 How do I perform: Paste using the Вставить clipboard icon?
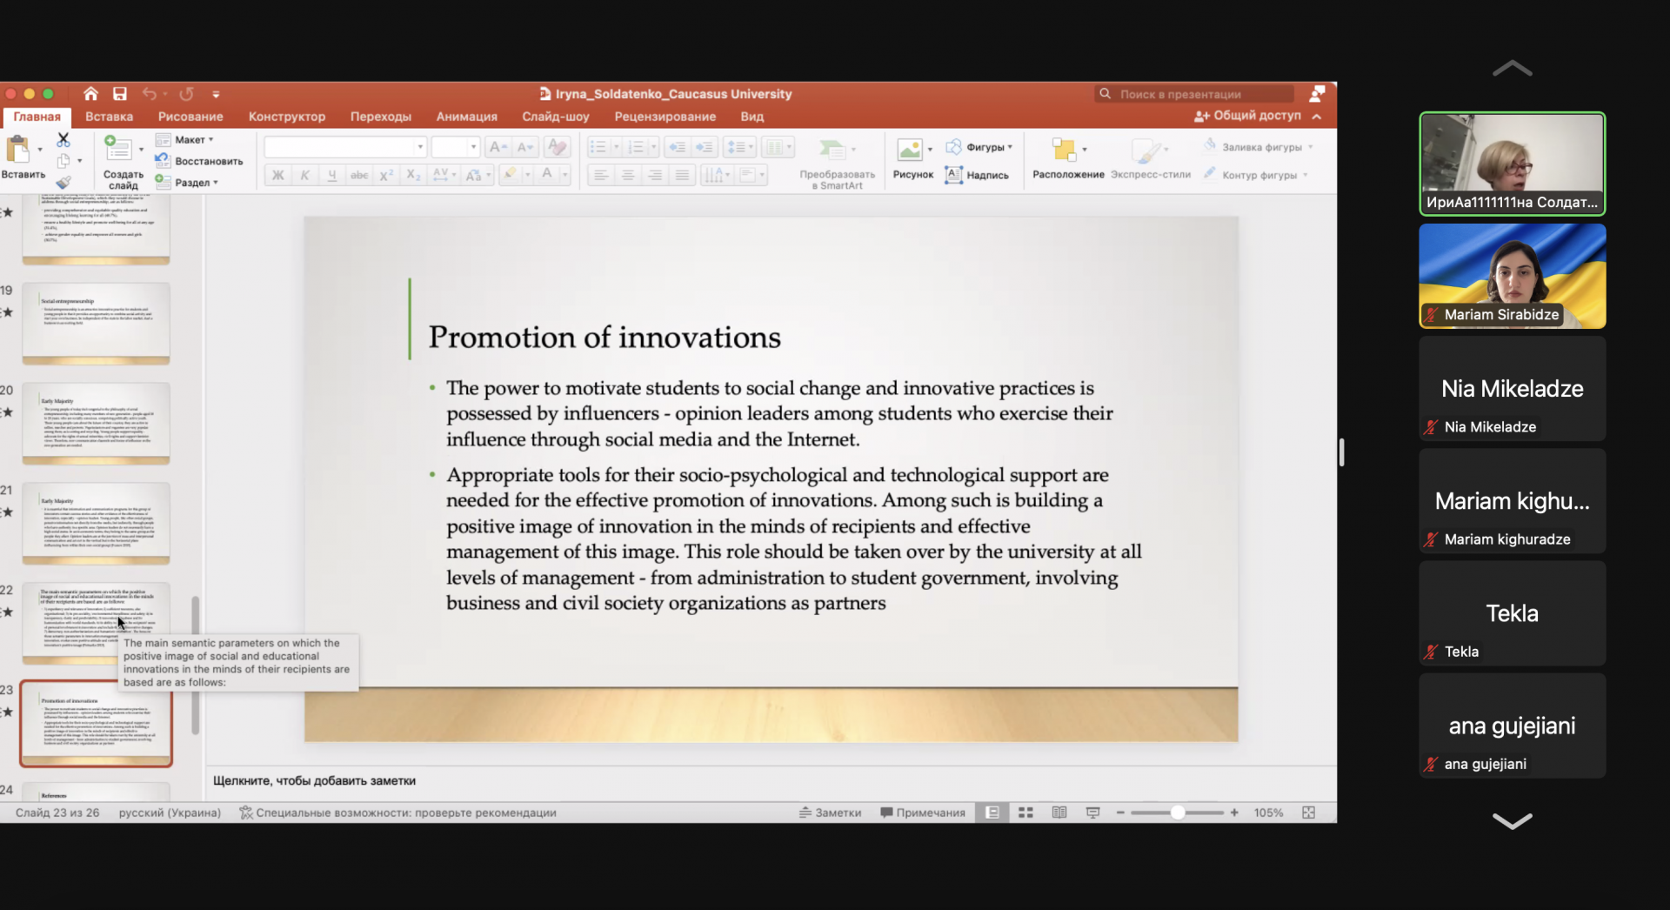(19, 151)
